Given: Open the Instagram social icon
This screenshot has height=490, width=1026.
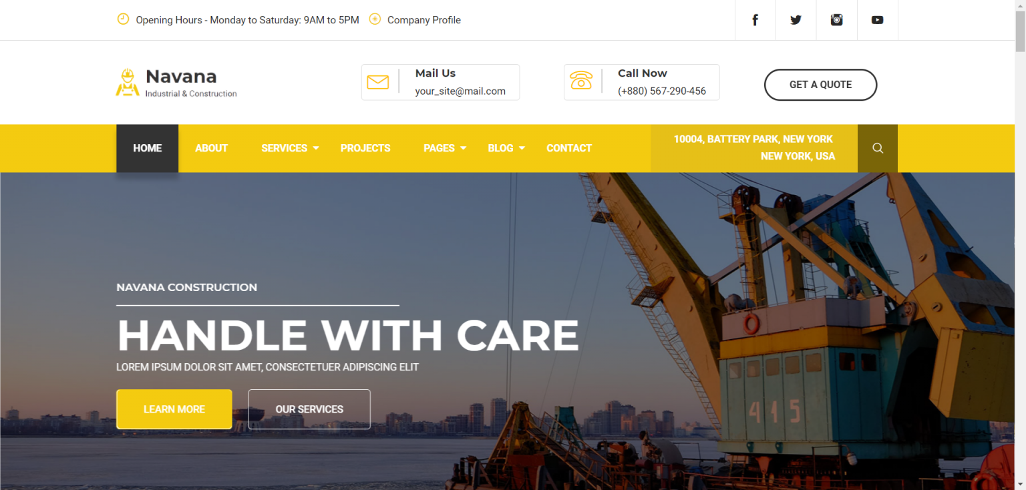Looking at the screenshot, I should coord(836,20).
